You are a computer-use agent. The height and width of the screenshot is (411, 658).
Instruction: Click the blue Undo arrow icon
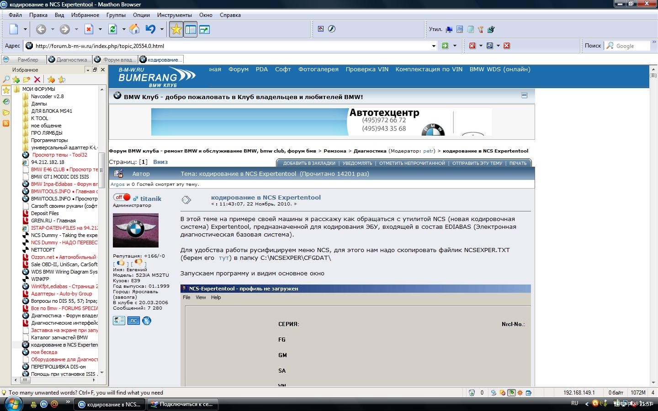coord(150,30)
